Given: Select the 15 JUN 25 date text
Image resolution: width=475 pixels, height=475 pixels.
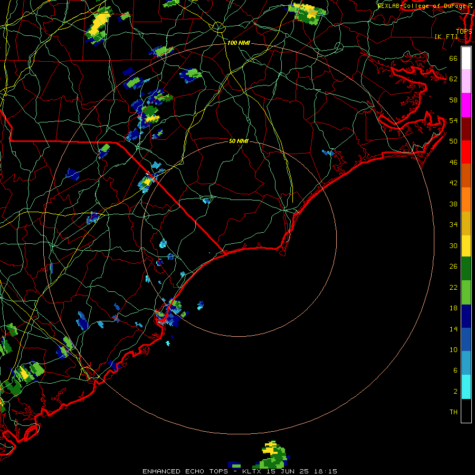Looking at the screenshot, I should click(288, 471).
